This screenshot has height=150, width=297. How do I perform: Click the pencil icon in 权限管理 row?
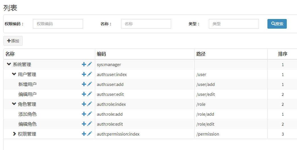click(90, 134)
